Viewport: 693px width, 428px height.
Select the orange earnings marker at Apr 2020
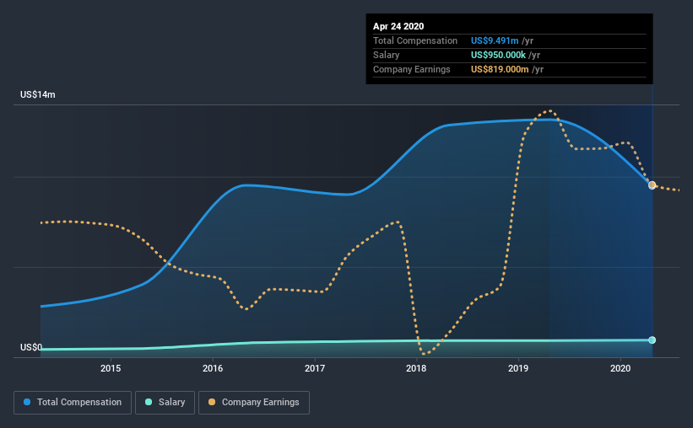652,185
